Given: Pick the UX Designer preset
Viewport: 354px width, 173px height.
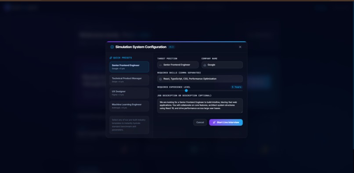Looking at the screenshot, I should coord(129,93).
